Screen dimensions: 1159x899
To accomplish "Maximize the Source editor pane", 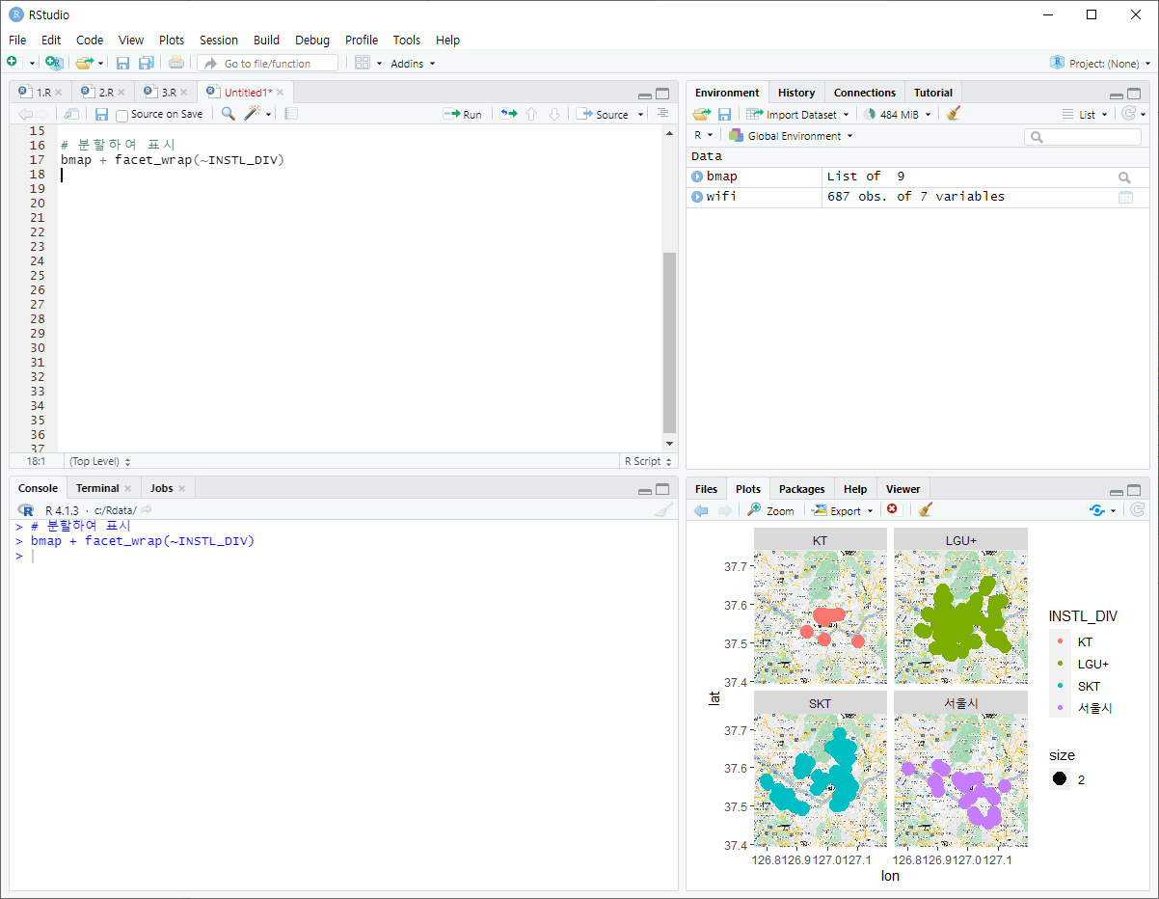I will [x=662, y=94].
